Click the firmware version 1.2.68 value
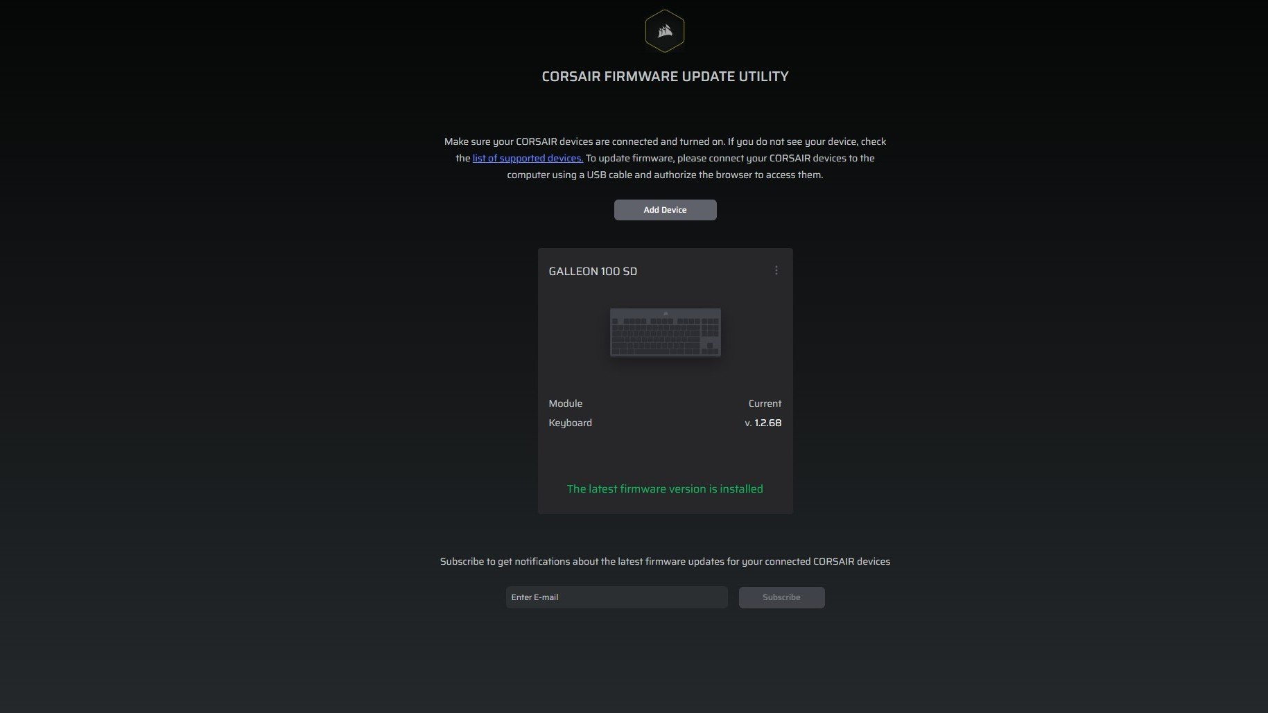 [763, 423]
